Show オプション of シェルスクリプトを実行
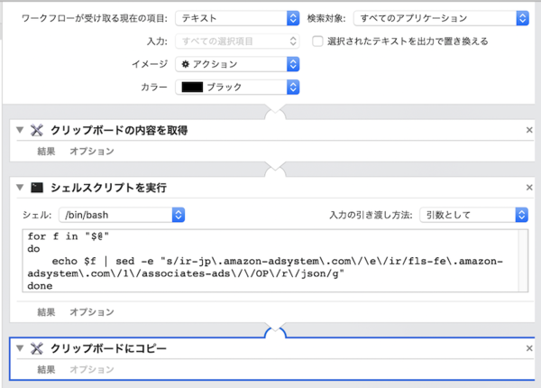This screenshot has width=541, height=388. [92, 311]
